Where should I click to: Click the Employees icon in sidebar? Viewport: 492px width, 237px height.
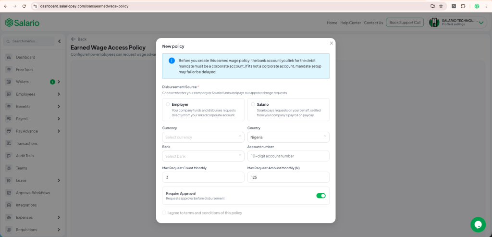(9, 94)
